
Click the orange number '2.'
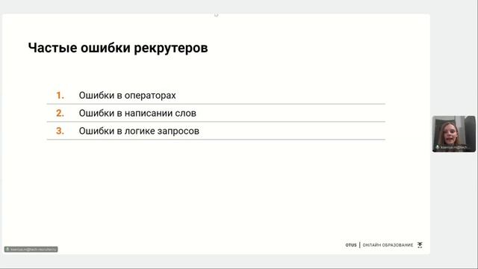pyautogui.click(x=60, y=113)
